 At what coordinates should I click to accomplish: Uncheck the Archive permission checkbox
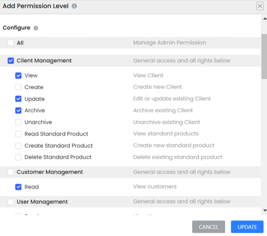[18, 111]
